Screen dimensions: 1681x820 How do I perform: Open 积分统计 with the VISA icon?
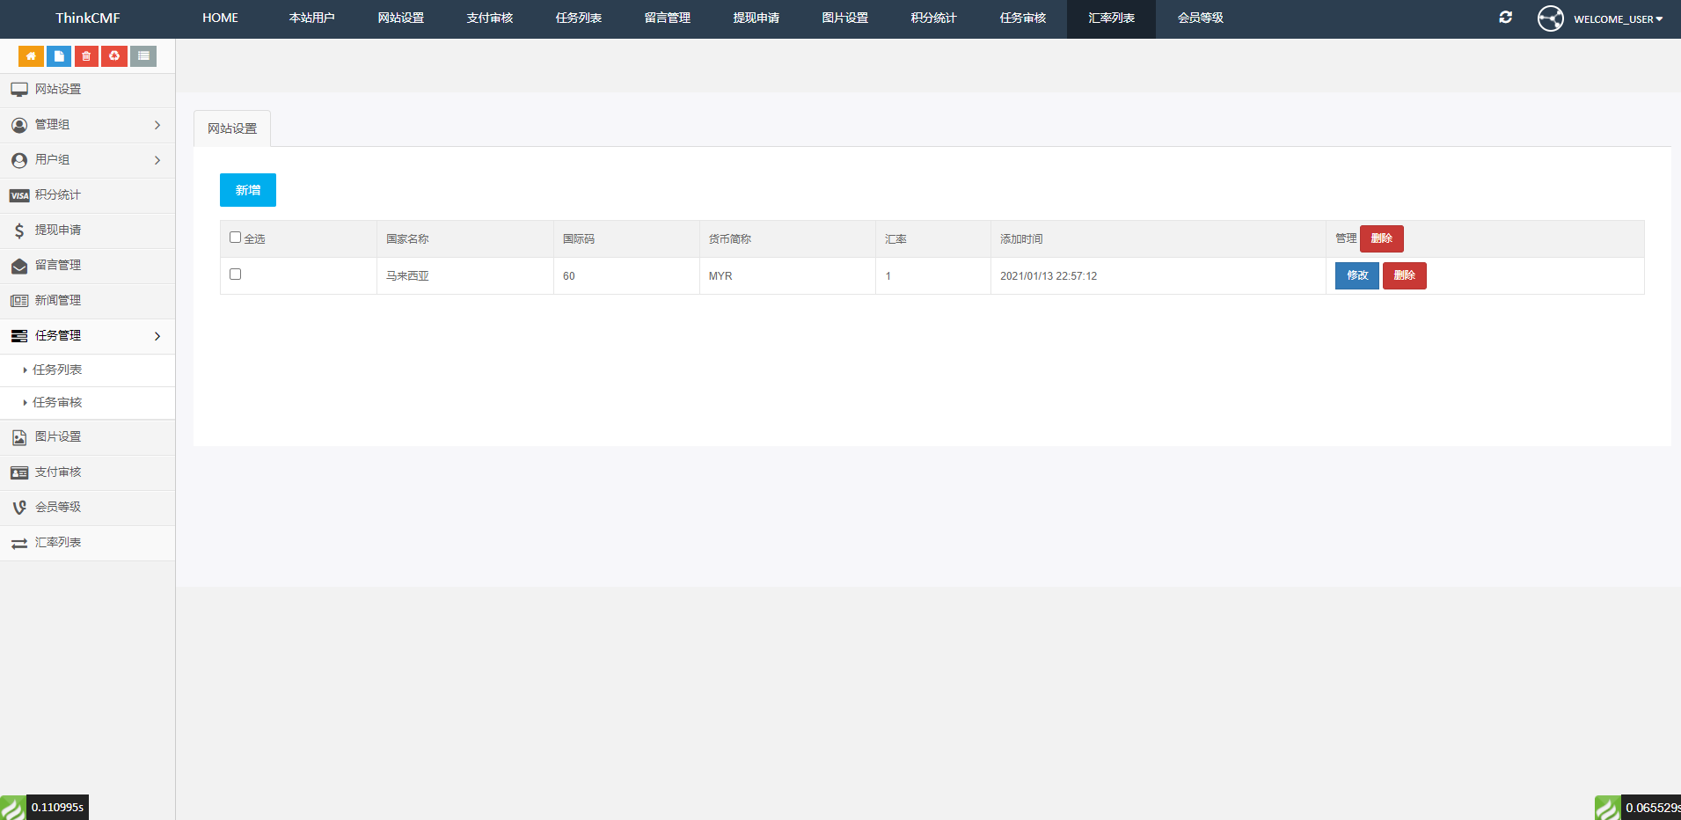pos(58,195)
